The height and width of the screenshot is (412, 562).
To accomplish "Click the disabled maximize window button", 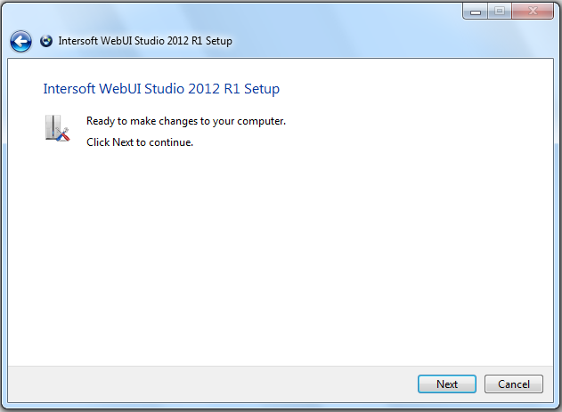I will pyautogui.click(x=499, y=11).
